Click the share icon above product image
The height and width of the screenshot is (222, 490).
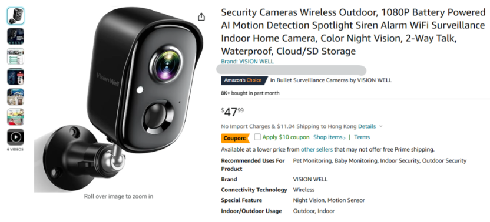point(201,17)
